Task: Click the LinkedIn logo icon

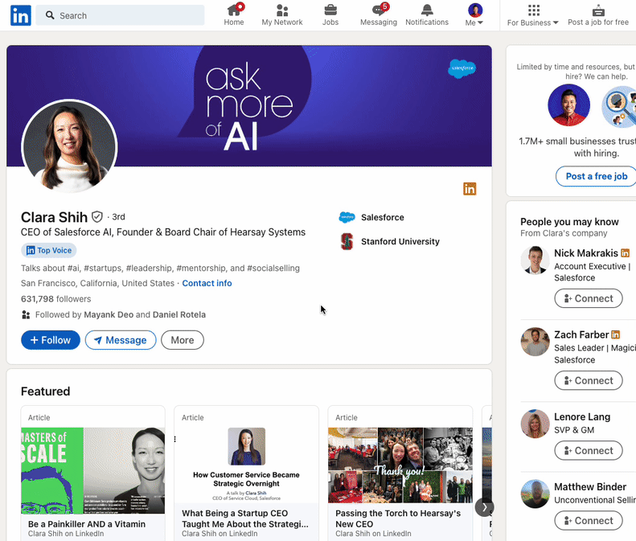Action: pos(21,15)
